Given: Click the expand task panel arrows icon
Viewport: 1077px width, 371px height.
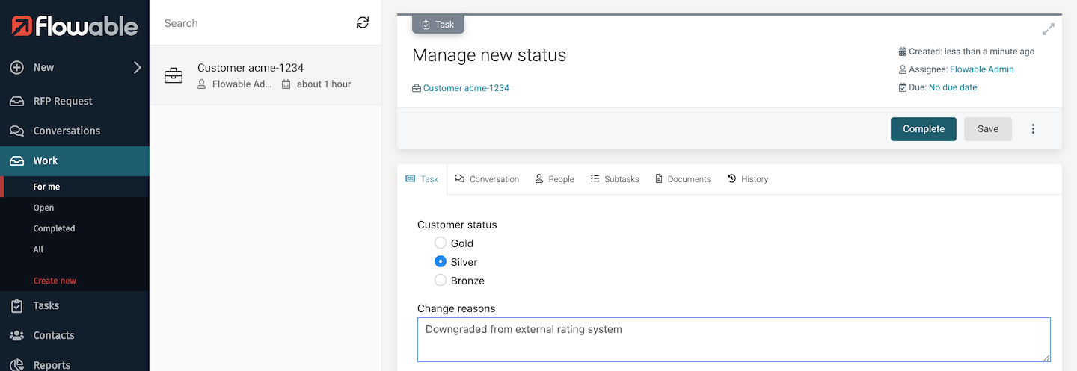Looking at the screenshot, I should (1049, 30).
